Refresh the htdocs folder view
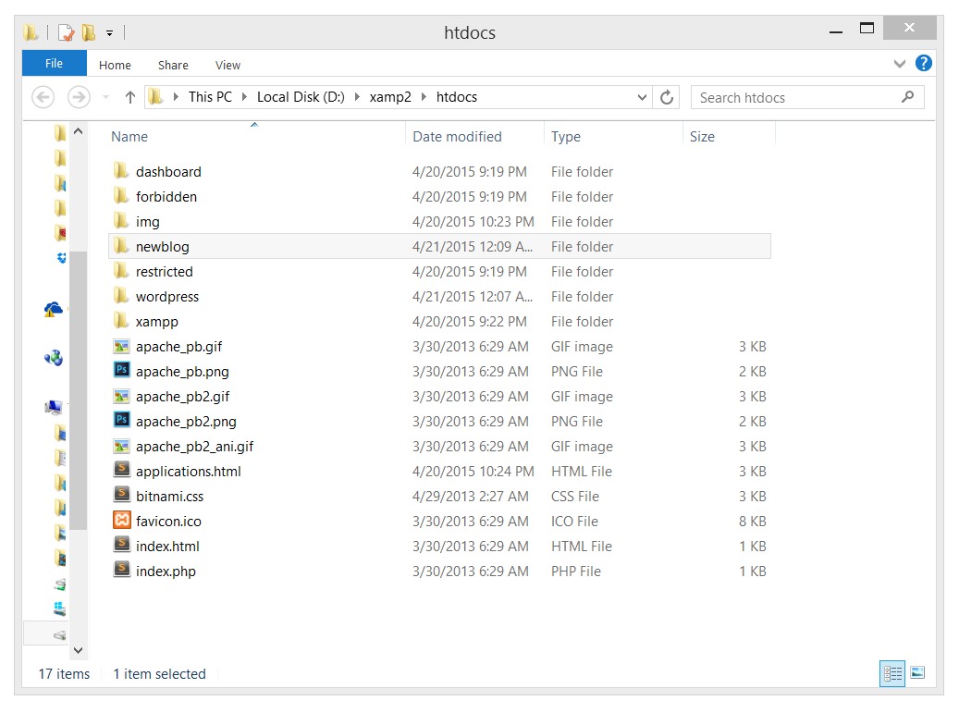The height and width of the screenshot is (713, 959). (x=666, y=97)
